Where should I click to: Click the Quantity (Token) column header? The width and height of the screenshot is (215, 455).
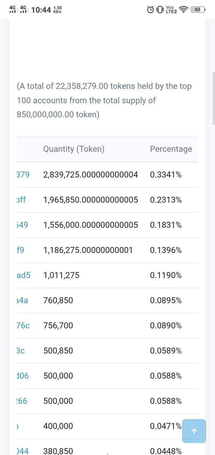74,149
